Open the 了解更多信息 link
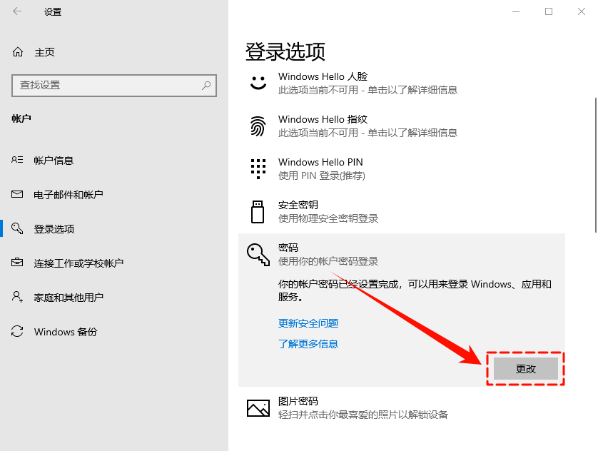This screenshot has width=598, height=451. (x=308, y=343)
